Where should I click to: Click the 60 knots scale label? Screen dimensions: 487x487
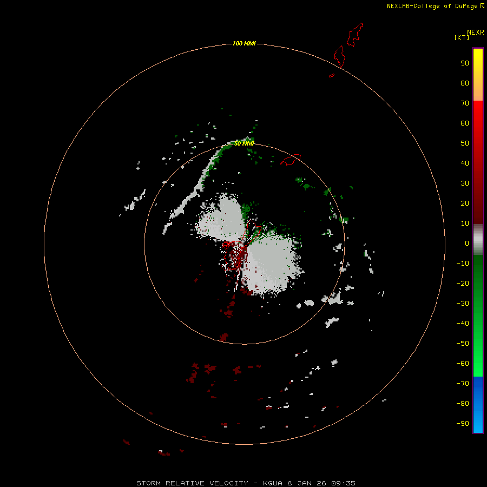point(465,123)
